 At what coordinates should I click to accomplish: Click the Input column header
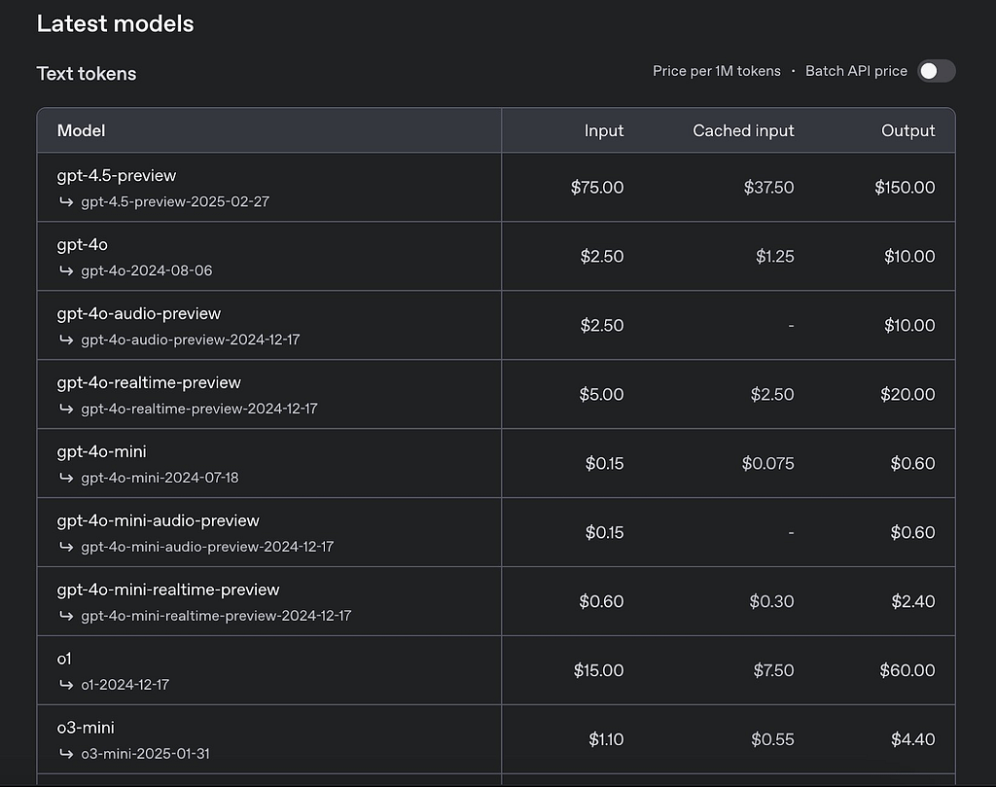point(604,130)
